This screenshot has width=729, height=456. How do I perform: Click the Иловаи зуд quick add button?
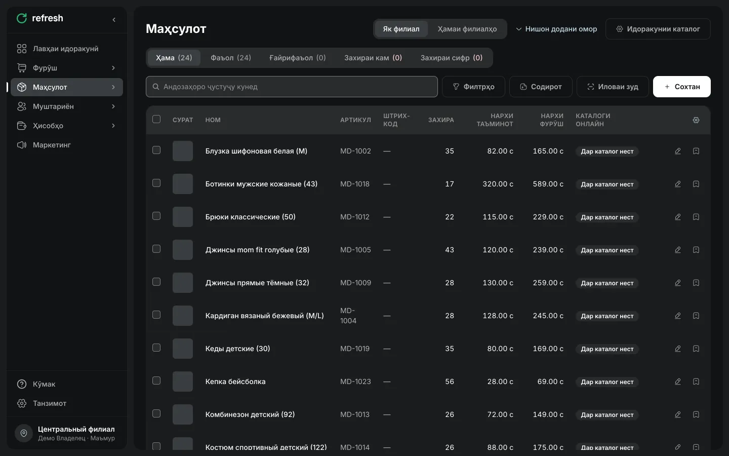point(613,87)
